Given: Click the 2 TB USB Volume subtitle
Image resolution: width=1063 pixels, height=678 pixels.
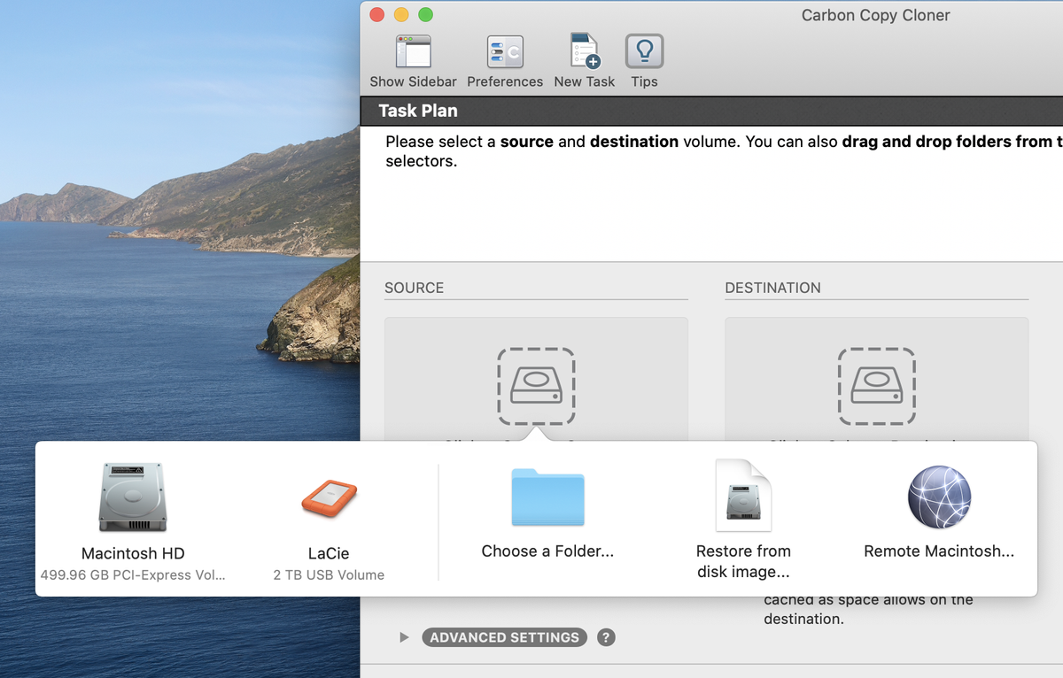Looking at the screenshot, I should 328,574.
